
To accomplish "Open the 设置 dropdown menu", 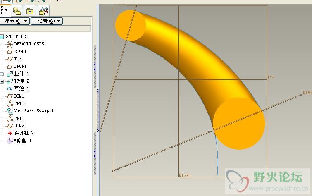I will [x=47, y=21].
